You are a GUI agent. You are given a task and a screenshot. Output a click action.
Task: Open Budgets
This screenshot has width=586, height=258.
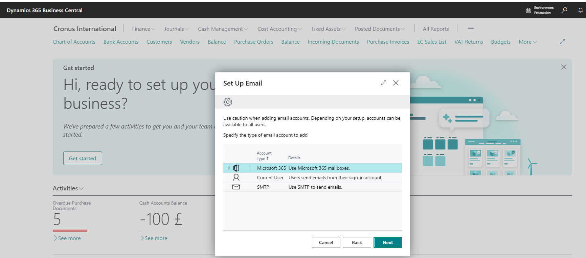[501, 42]
